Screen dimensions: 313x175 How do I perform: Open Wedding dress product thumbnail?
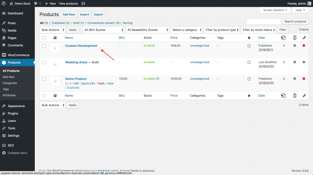pos(55,65)
